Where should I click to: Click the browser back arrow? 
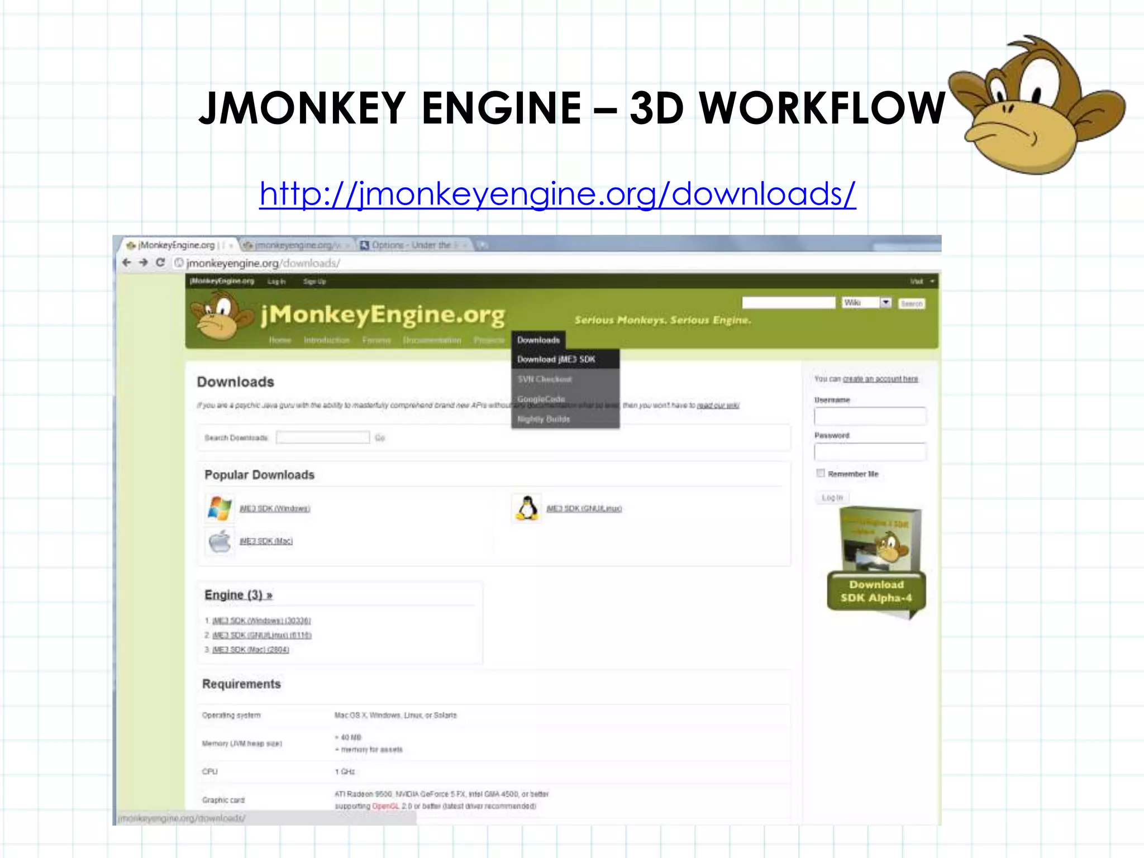coord(126,263)
